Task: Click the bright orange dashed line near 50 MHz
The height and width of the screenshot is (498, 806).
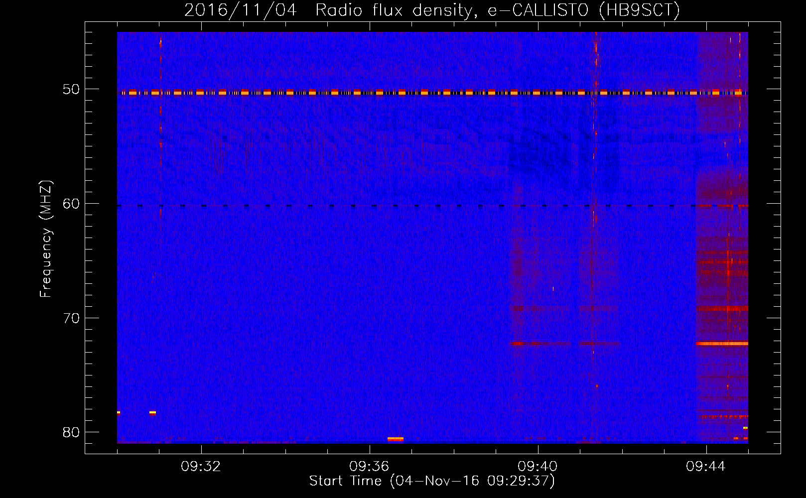Action: coord(432,93)
